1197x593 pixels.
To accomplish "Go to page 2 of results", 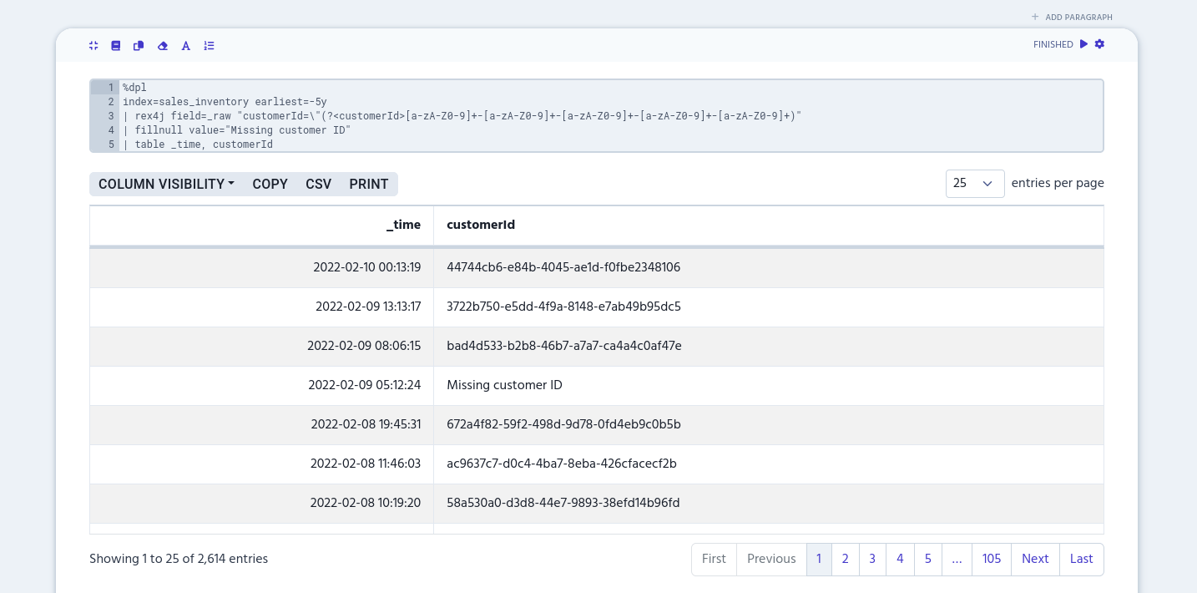I will click(x=845, y=560).
